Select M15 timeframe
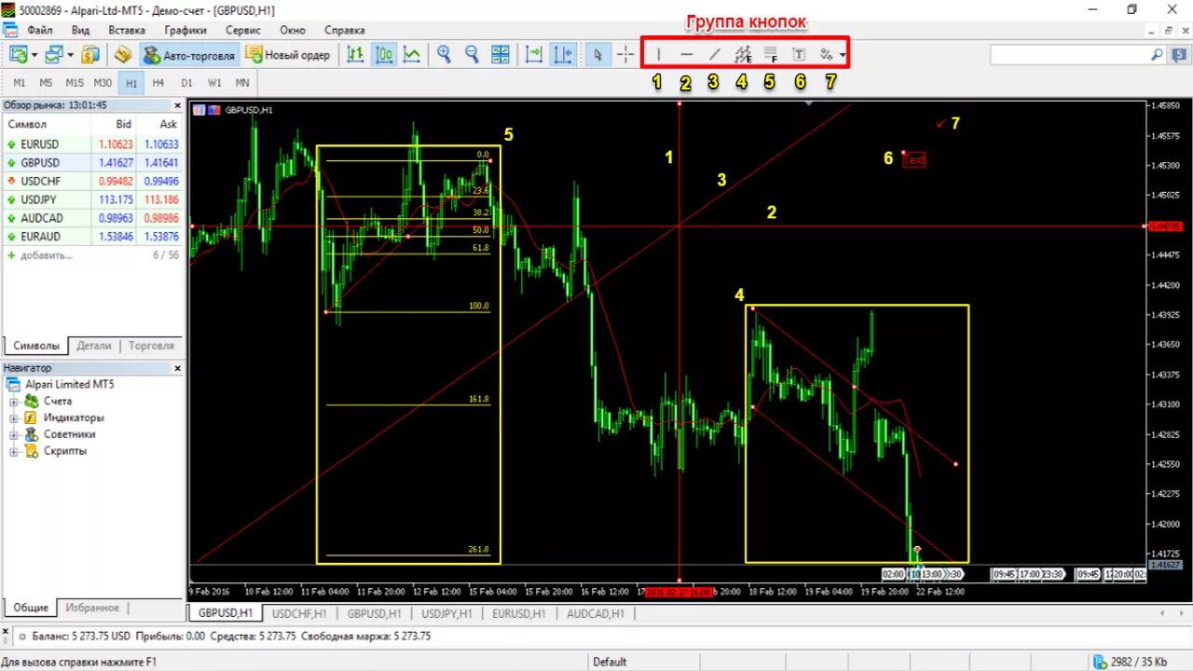The height and width of the screenshot is (671, 1193). click(x=75, y=83)
